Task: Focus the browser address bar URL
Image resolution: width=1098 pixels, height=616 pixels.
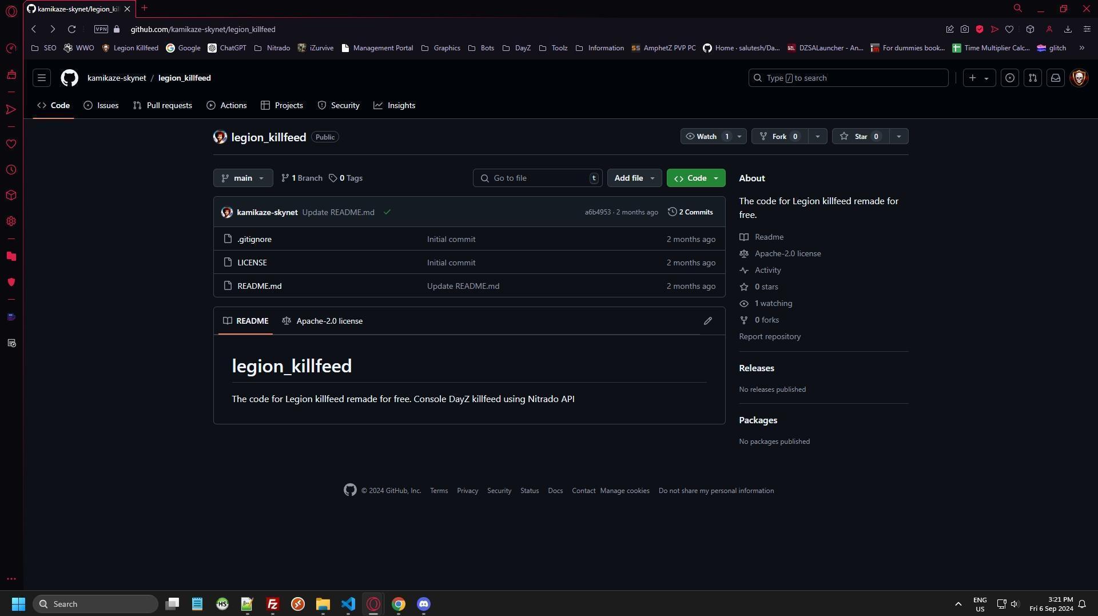Action: [202, 29]
